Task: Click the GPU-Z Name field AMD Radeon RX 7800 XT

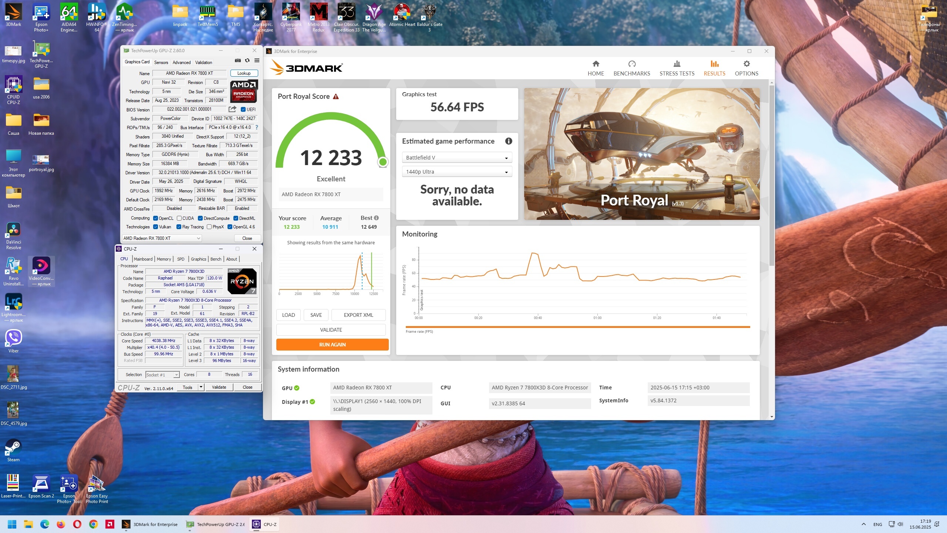Action: tap(189, 73)
